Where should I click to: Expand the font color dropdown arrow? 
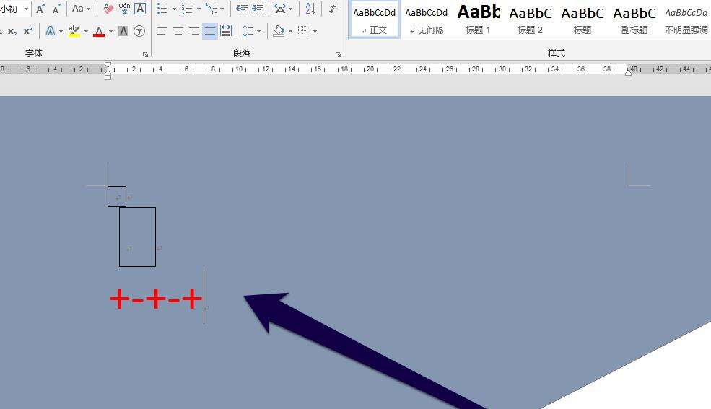click(x=110, y=32)
